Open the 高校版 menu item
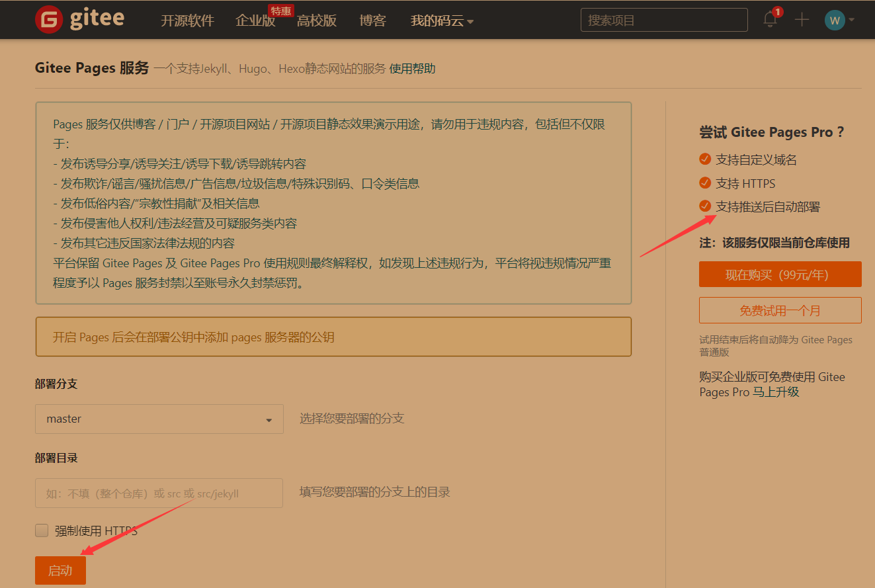The height and width of the screenshot is (588, 875). [317, 21]
